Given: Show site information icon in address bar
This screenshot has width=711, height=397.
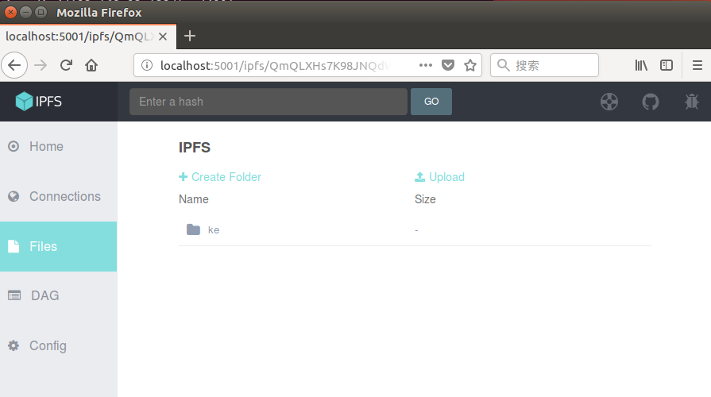Looking at the screenshot, I should click(x=147, y=65).
